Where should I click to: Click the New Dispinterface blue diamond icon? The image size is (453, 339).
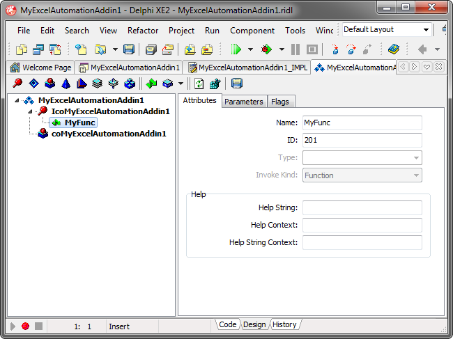click(34, 84)
